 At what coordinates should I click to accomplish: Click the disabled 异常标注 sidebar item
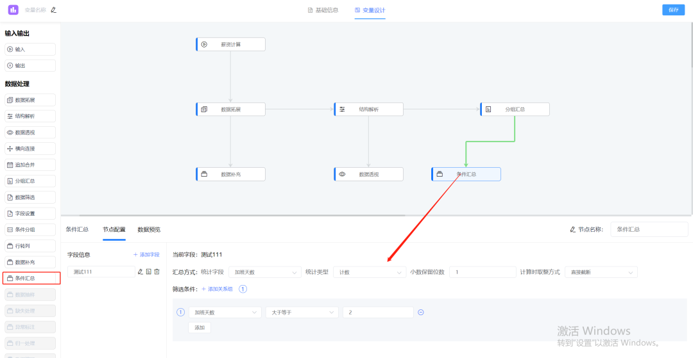click(x=30, y=327)
